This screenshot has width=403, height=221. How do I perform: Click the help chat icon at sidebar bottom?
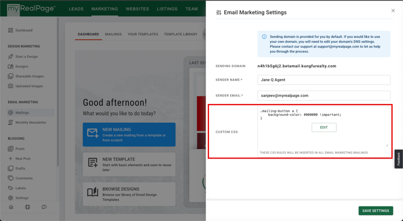[44, 207]
